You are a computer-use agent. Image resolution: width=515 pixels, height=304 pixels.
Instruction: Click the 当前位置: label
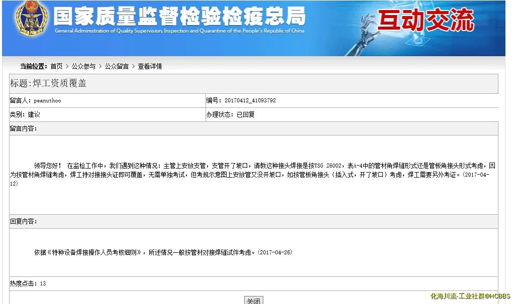[x=34, y=66]
